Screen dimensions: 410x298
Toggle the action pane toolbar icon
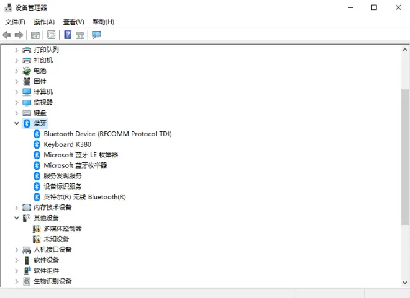(80, 35)
